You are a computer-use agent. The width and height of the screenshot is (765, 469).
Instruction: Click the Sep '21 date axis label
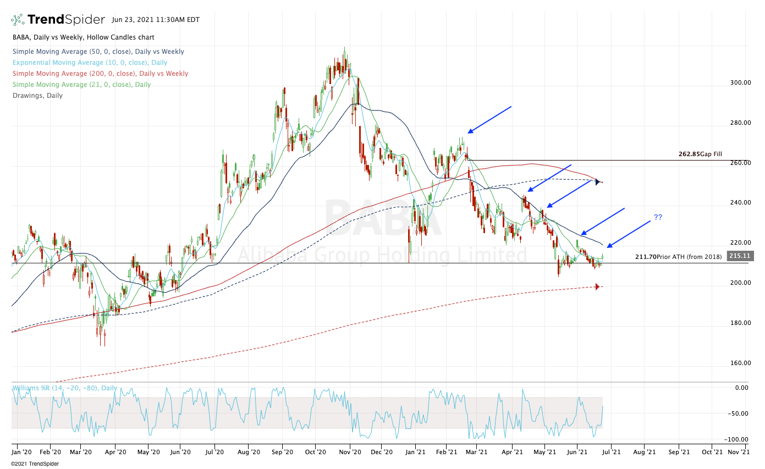click(679, 453)
